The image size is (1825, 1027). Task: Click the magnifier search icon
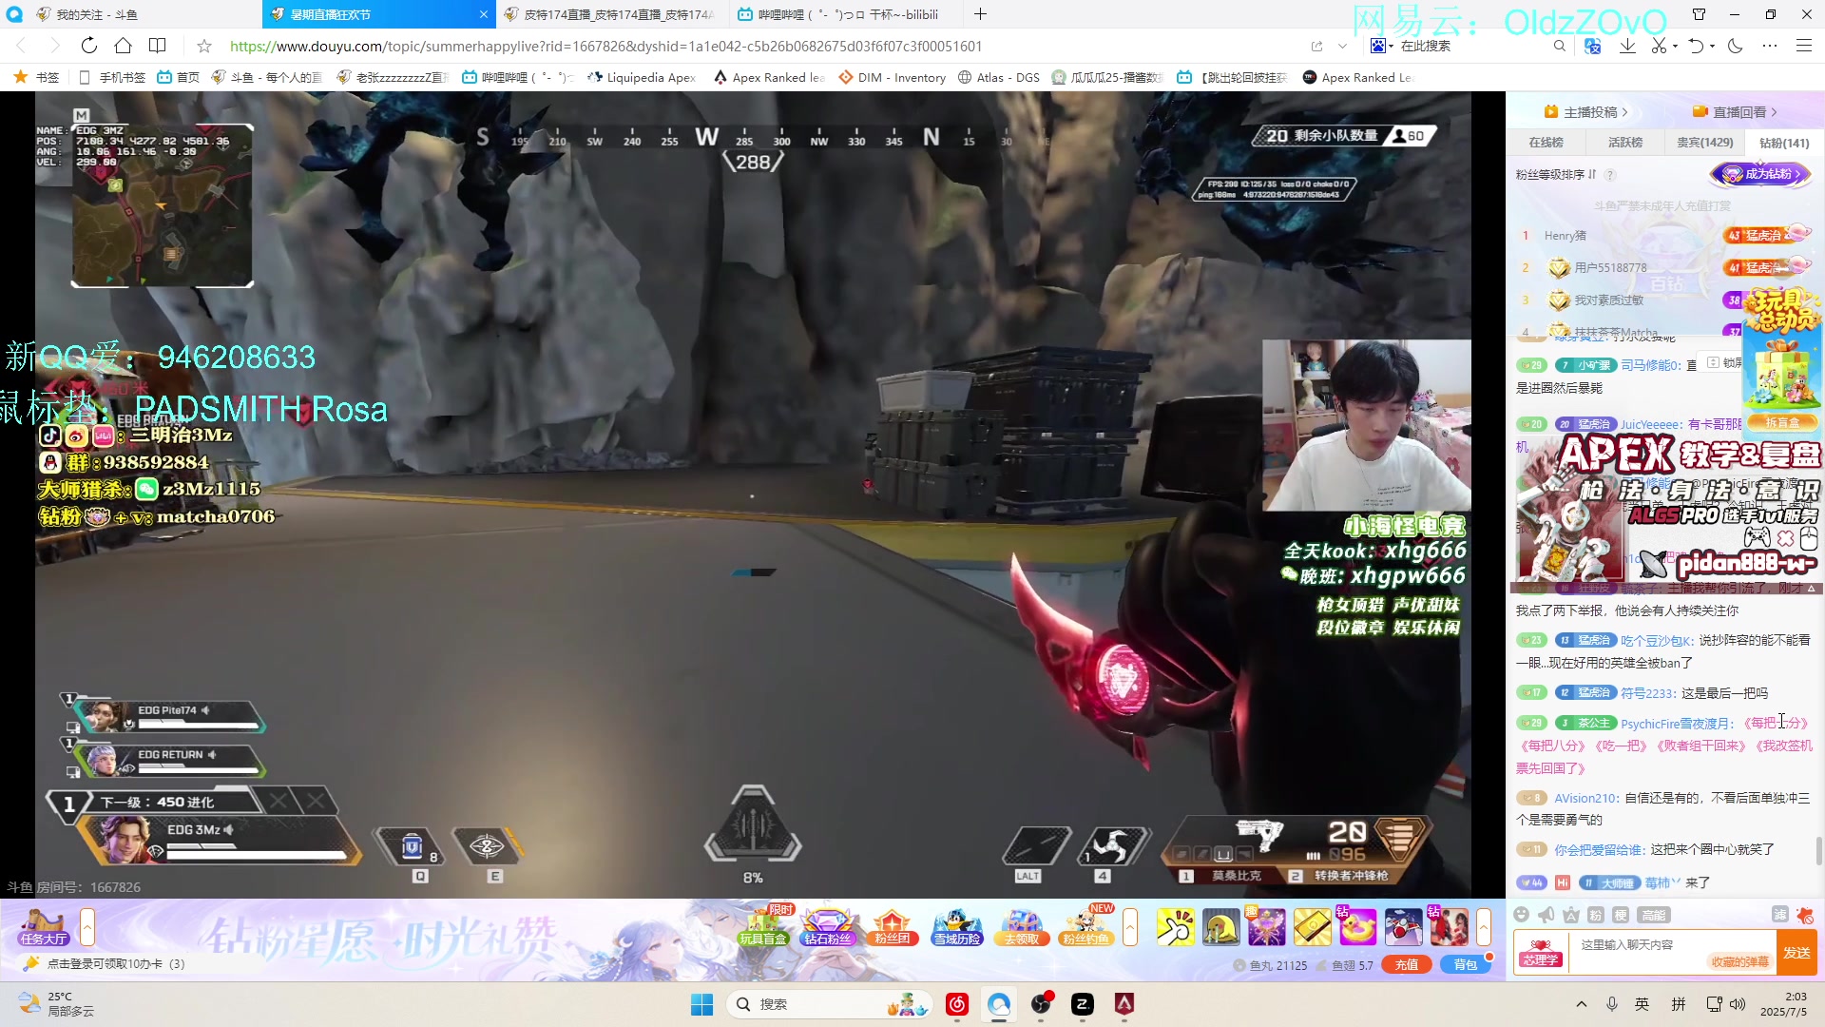click(1559, 46)
